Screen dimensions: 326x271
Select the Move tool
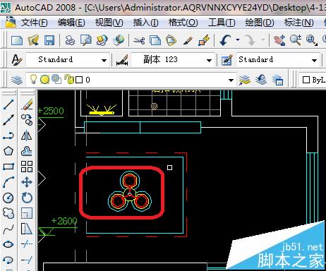[27, 182]
